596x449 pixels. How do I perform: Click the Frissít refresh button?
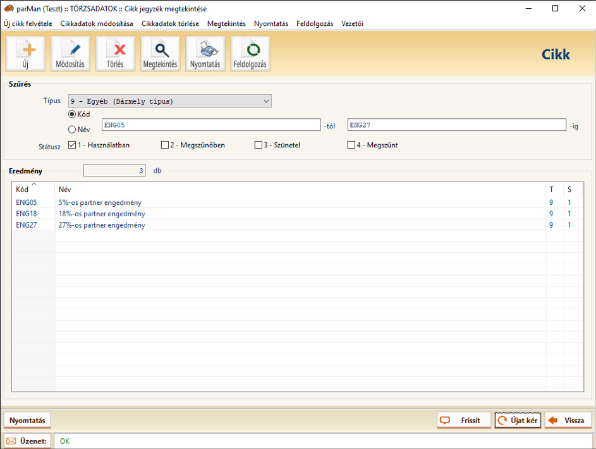(464, 421)
